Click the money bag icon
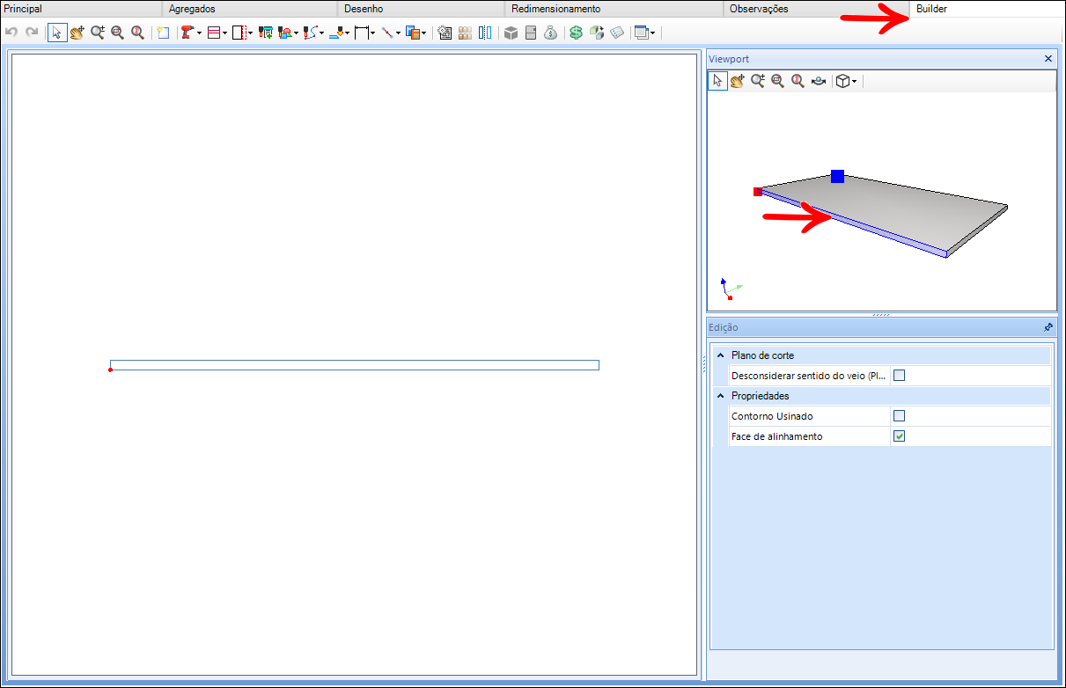The width and height of the screenshot is (1066, 688). 550,33
